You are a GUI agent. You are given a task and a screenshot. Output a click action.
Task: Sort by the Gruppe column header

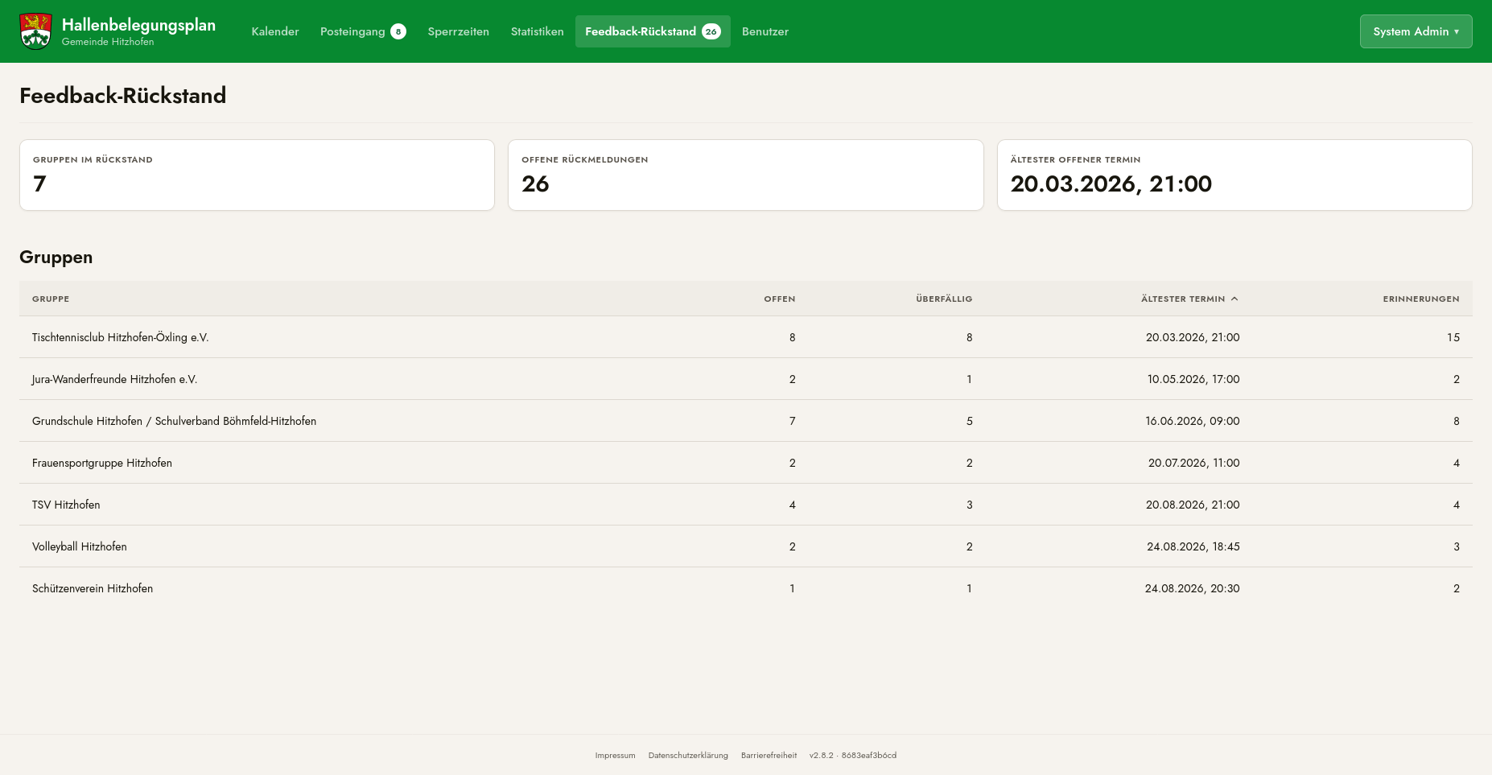(x=51, y=299)
